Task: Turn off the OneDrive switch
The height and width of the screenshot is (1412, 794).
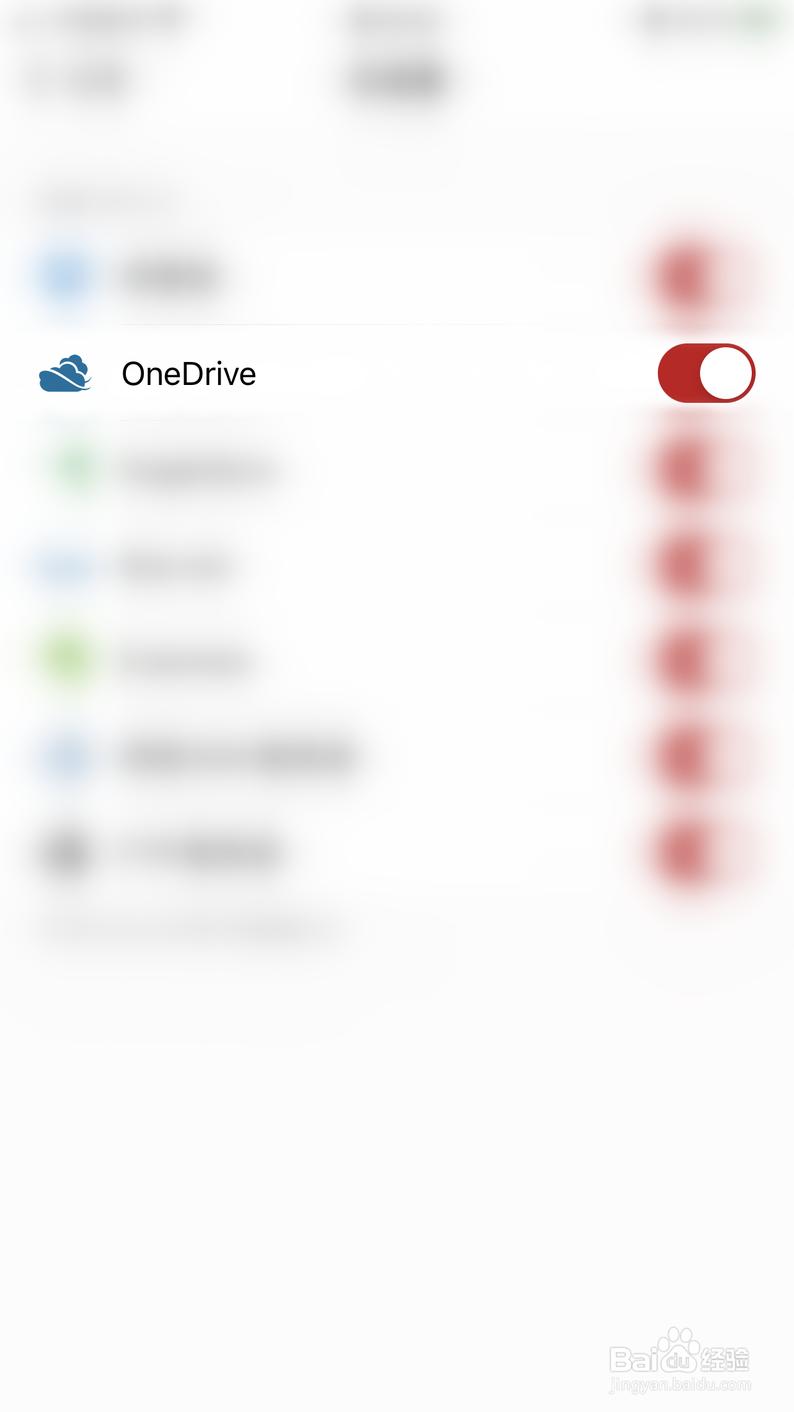Action: pos(706,373)
